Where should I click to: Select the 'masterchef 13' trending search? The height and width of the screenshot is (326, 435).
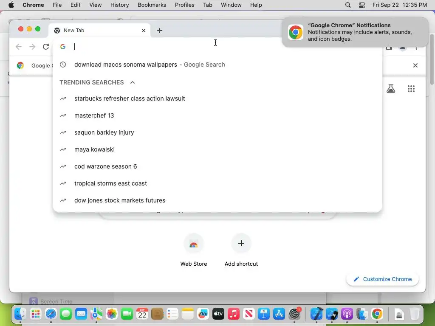tap(217, 115)
